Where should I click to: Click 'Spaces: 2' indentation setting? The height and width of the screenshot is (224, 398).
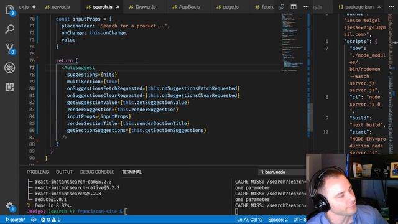[278, 220]
